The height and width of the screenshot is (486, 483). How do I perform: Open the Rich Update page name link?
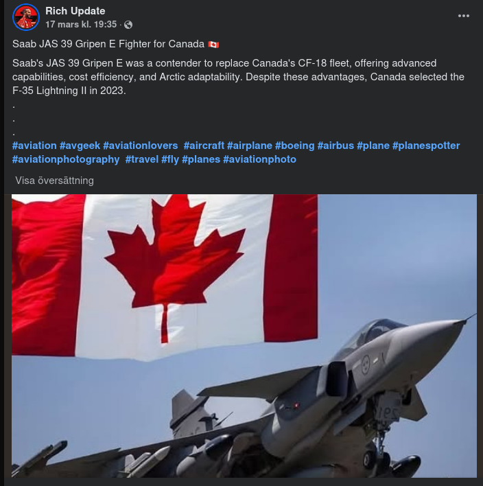pos(75,11)
